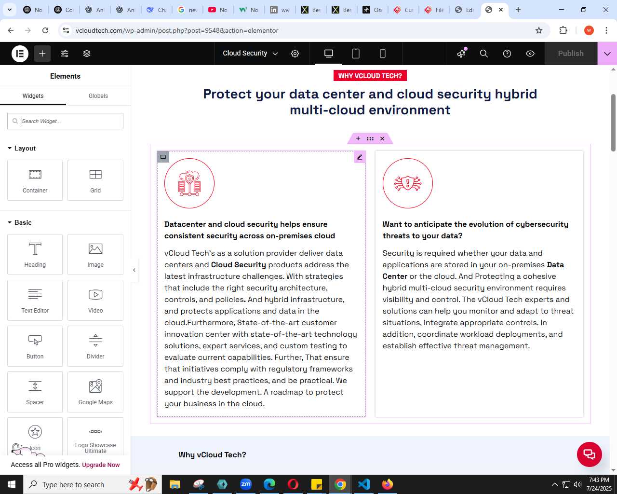Bookmark this page with star icon
The height and width of the screenshot is (494, 617).
click(x=539, y=30)
